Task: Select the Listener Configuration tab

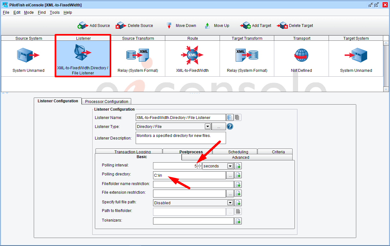Action: (x=58, y=101)
